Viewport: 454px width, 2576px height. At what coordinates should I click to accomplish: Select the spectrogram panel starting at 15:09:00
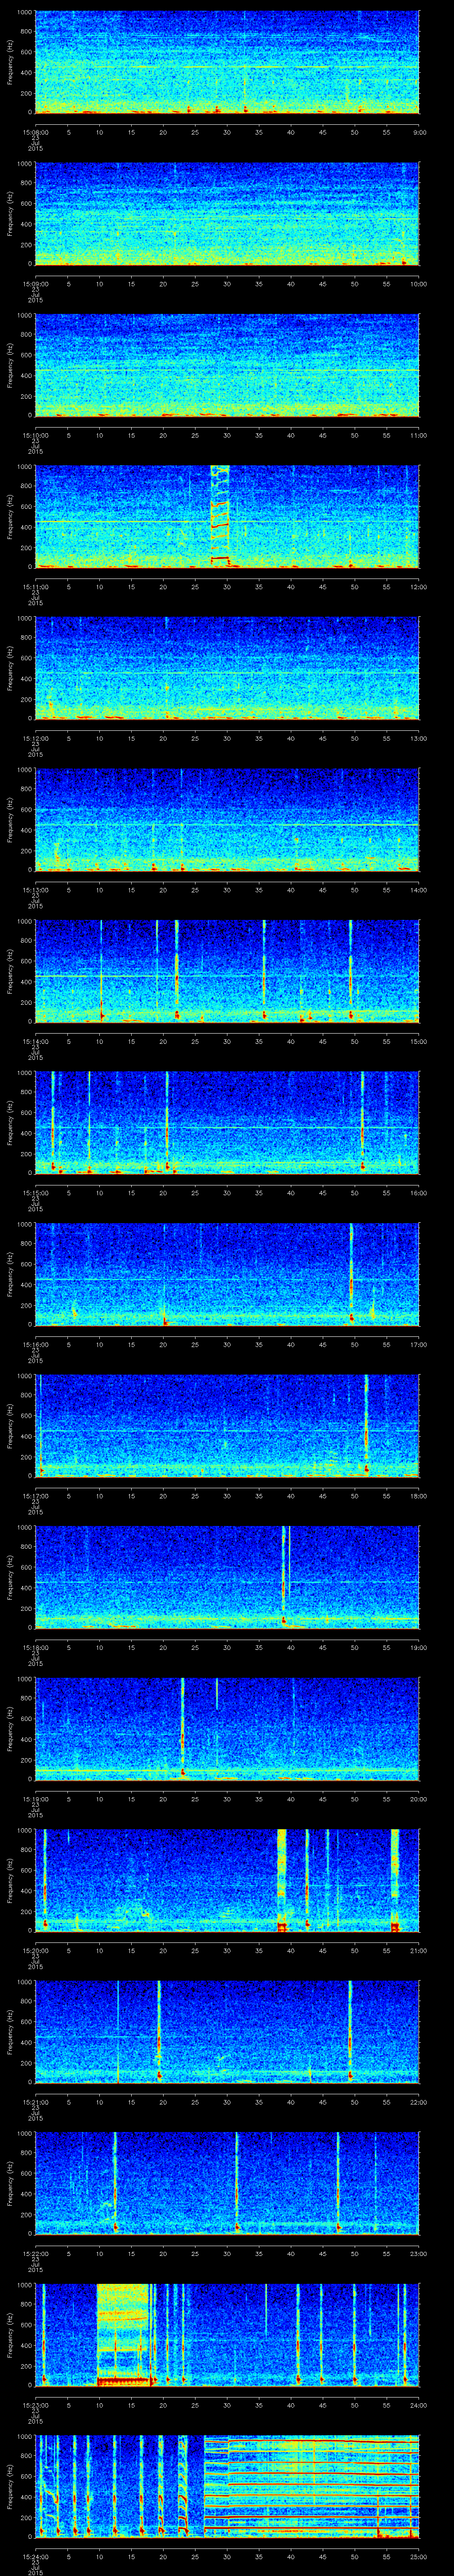227,214
